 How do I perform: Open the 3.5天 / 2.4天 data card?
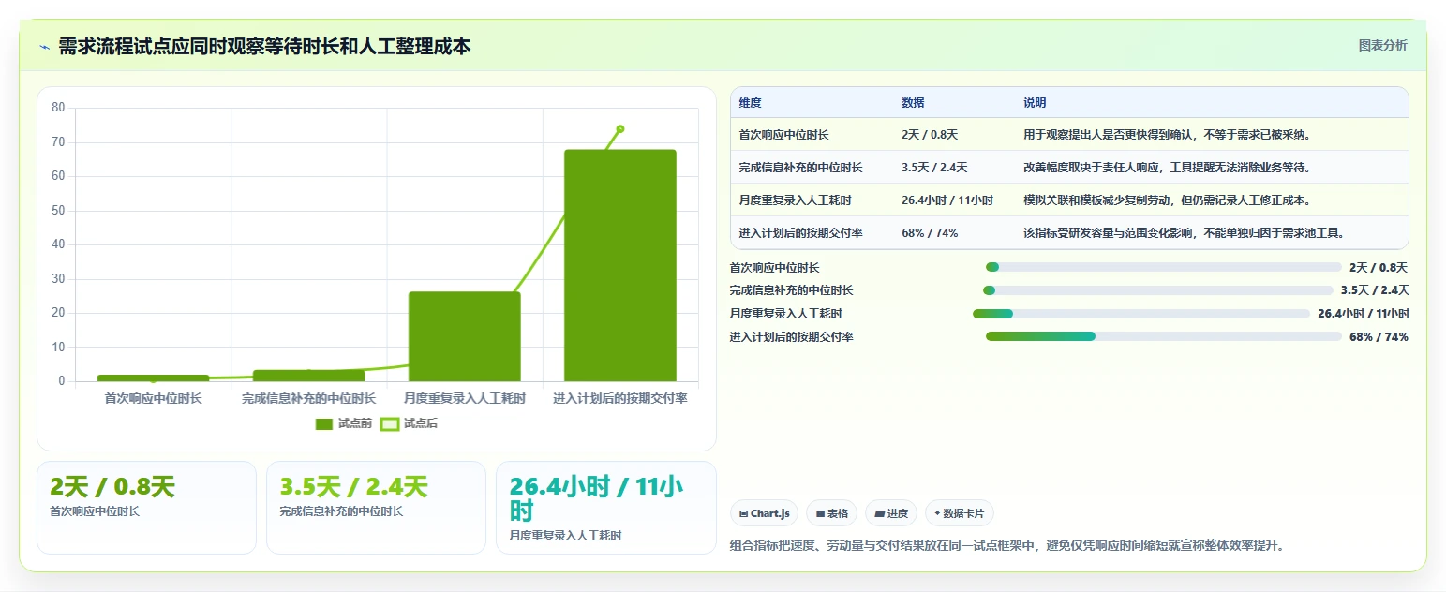pyautogui.click(x=376, y=508)
